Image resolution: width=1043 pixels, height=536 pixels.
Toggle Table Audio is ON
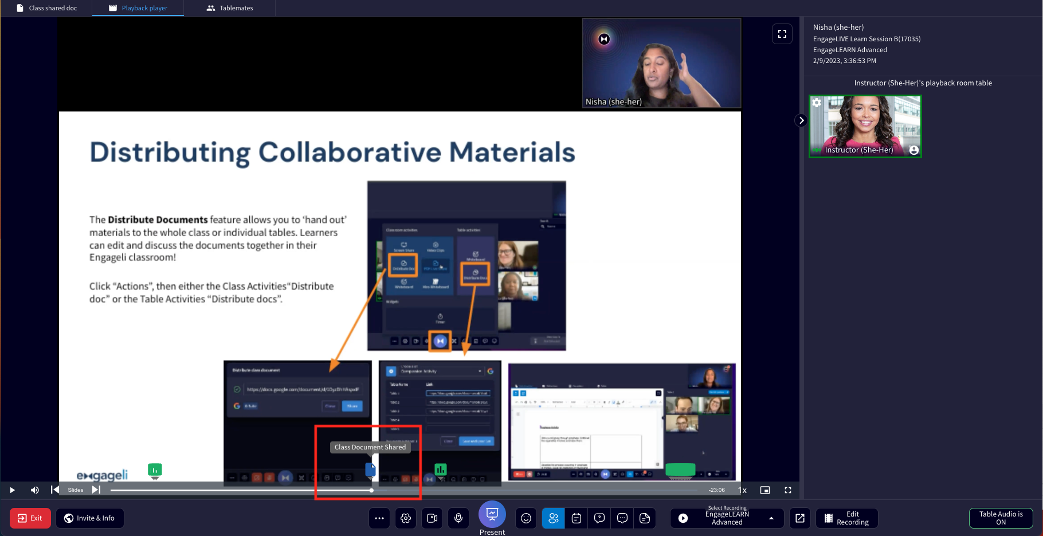(1001, 518)
